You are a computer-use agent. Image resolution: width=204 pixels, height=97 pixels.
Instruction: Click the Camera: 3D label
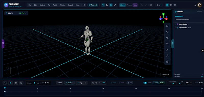(165, 74)
